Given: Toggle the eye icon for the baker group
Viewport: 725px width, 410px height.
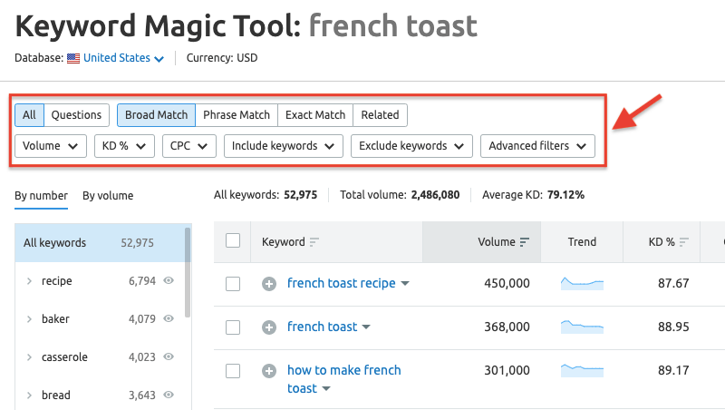Looking at the screenshot, I should click(x=169, y=318).
